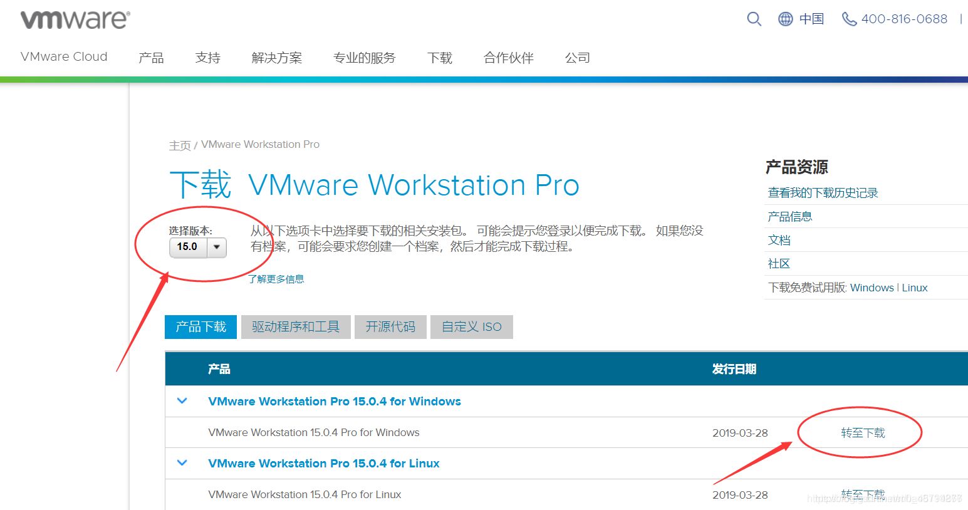Click the Linux free trial link
Screen dimensions: 968x510
pos(914,288)
